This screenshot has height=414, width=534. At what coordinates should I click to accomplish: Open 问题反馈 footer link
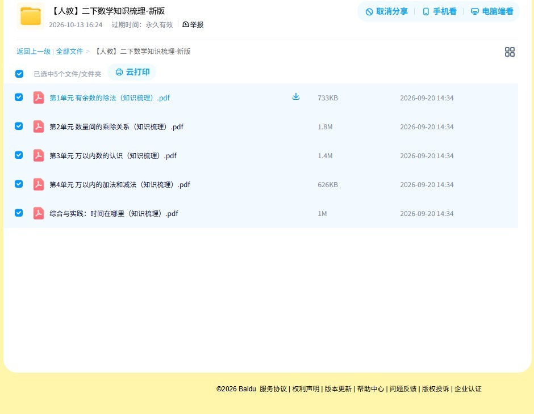tap(403, 389)
